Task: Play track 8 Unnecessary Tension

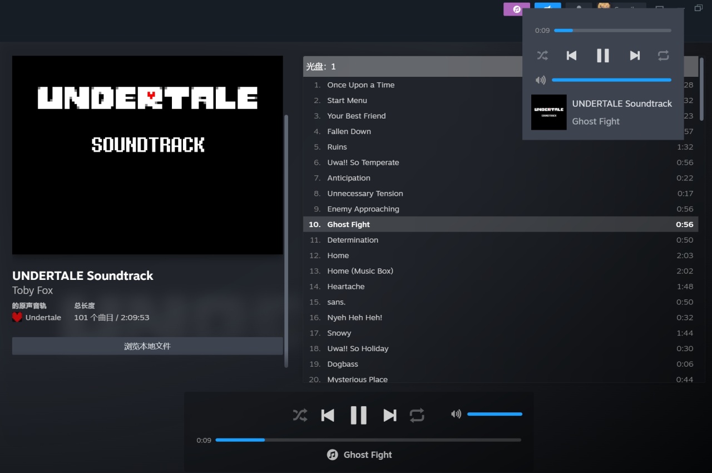Action: point(501,194)
